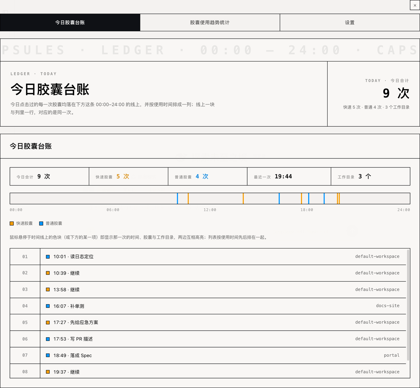Select the blue 17:53 marker on the timeline
The width and height of the screenshot is (420, 388).
coord(309,199)
